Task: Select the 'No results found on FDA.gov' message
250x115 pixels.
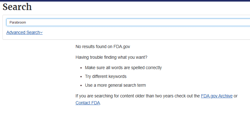Action: [103, 47]
